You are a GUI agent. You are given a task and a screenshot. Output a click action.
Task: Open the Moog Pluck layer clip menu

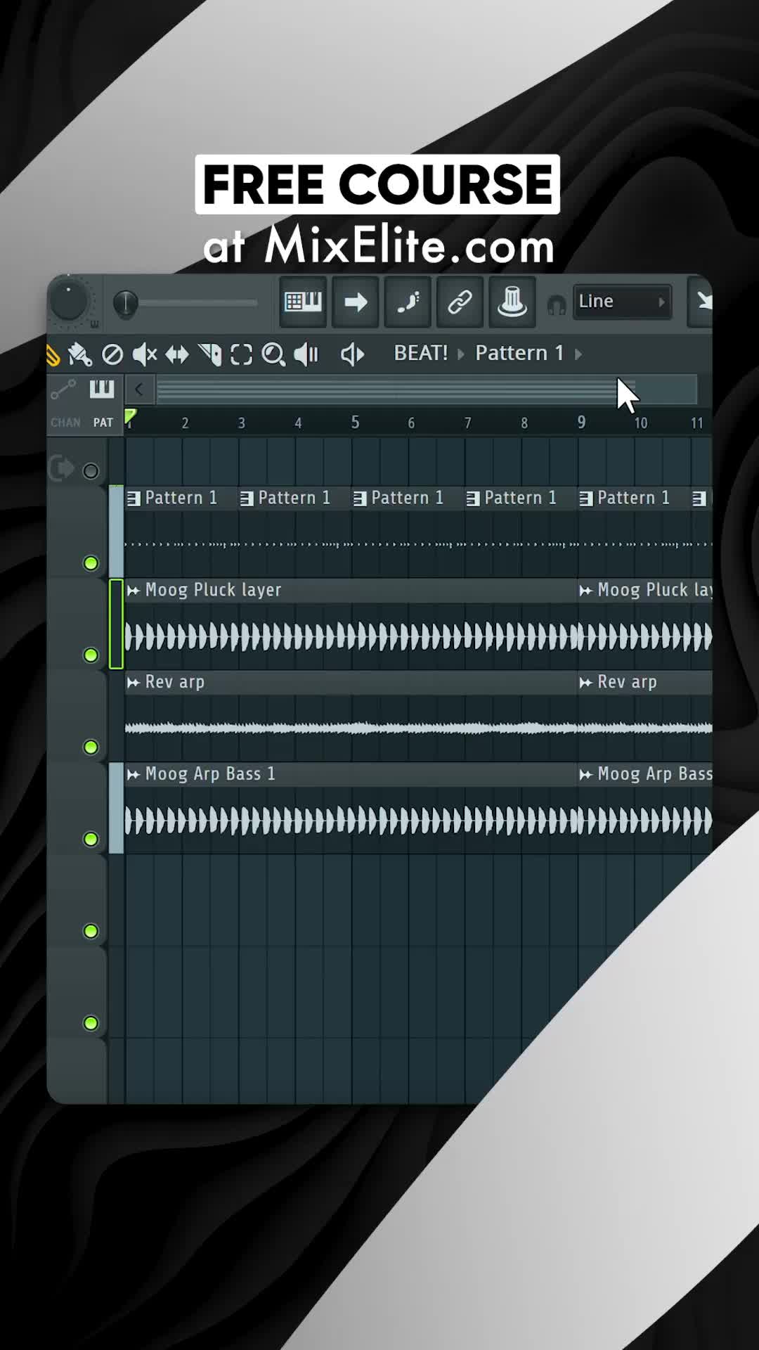(134, 591)
